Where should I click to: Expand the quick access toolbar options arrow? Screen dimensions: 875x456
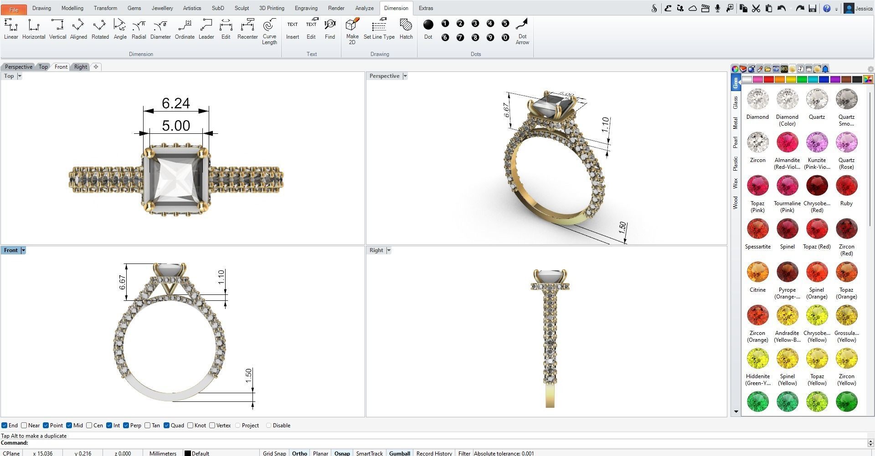coord(837,9)
